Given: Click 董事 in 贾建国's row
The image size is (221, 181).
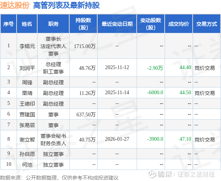Looking at the screenshot, I should click(53, 115).
